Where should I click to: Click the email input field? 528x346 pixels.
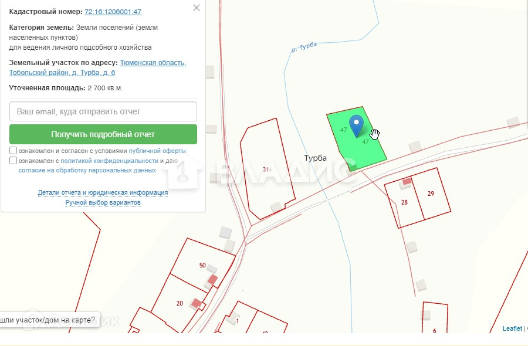pyautogui.click(x=103, y=111)
